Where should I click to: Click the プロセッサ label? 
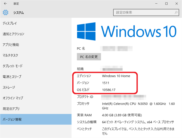(x=83, y=103)
